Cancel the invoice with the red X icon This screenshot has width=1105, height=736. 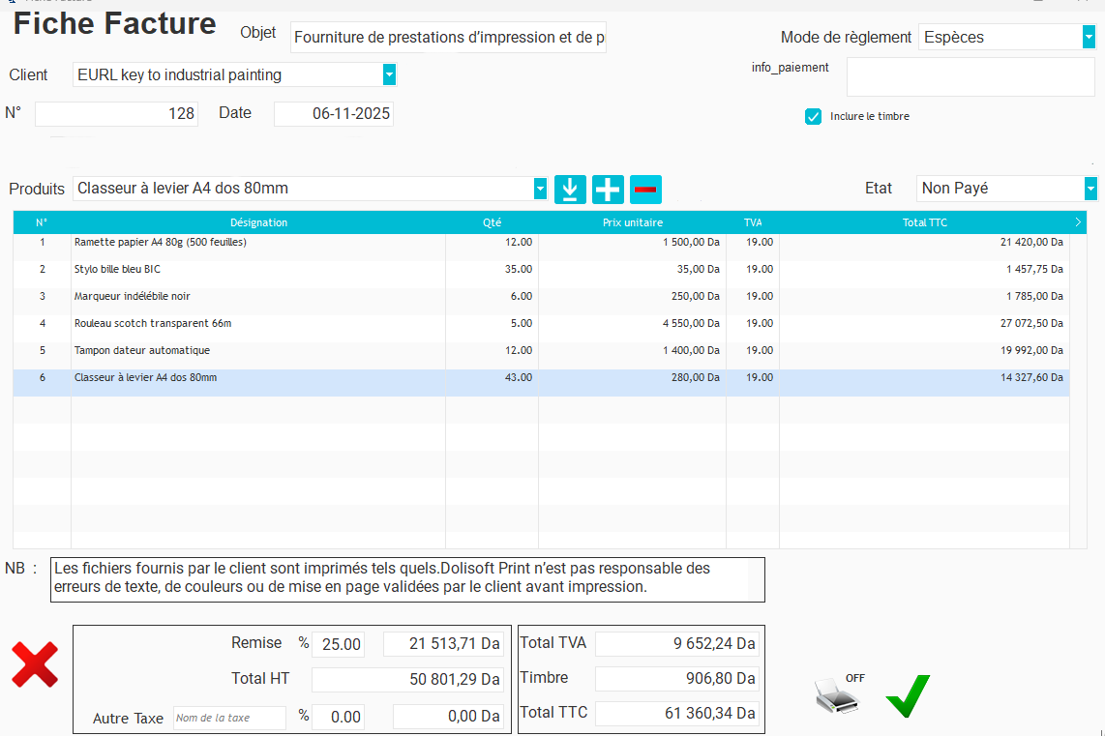click(35, 664)
